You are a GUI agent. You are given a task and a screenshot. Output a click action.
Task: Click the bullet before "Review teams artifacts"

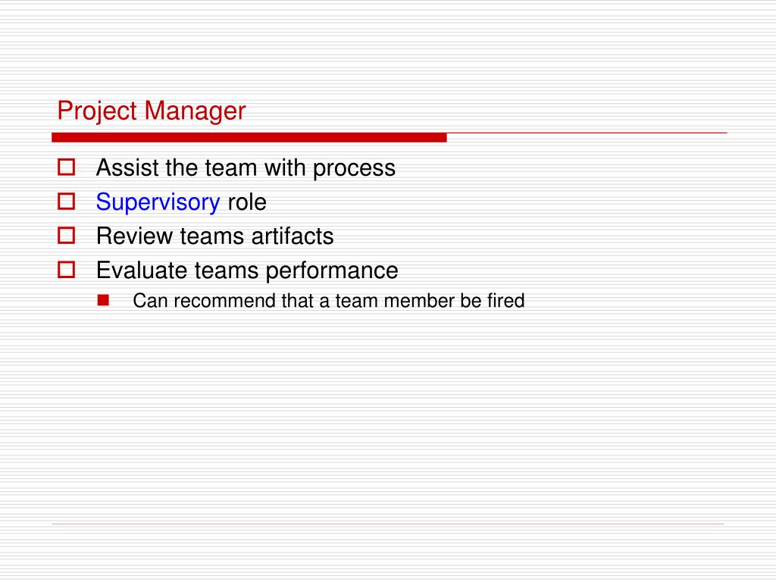tap(67, 236)
